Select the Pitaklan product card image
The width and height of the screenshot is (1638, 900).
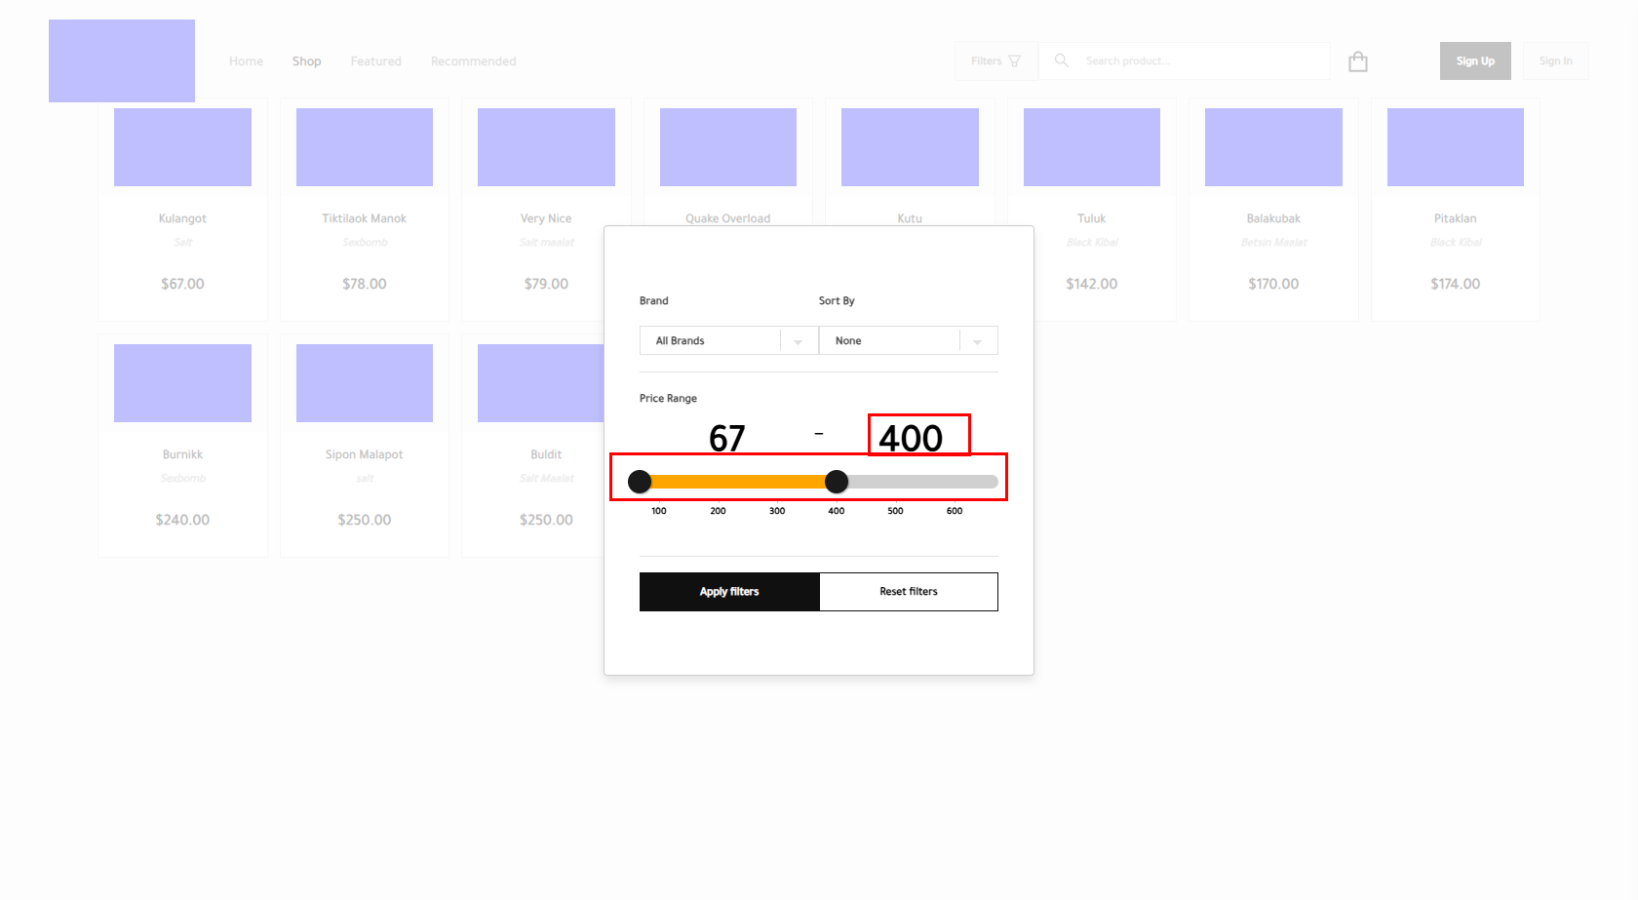point(1455,147)
